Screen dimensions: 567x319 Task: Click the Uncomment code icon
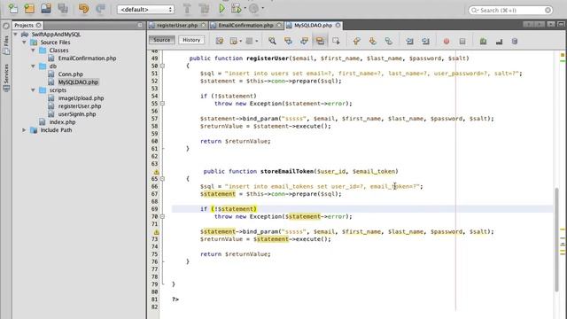click(x=499, y=42)
